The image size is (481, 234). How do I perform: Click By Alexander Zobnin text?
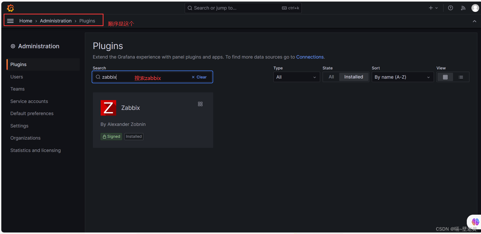123,124
